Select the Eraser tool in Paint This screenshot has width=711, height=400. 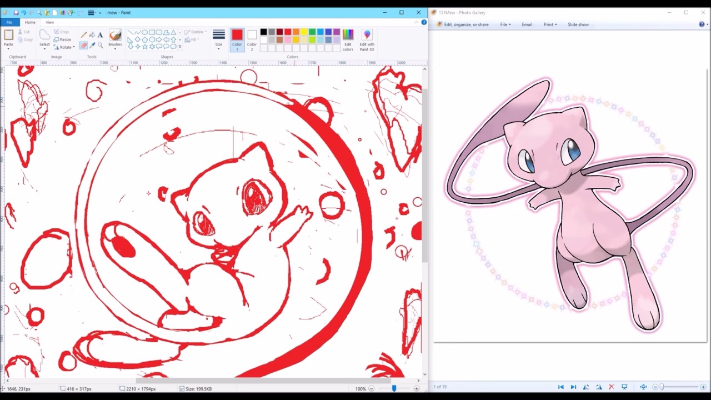[83, 45]
